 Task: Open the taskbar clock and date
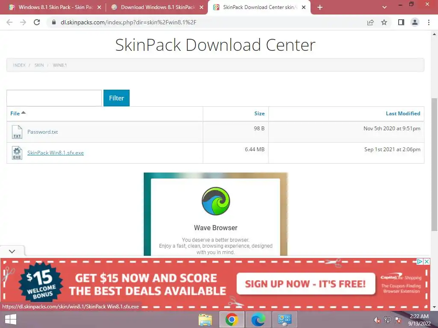coord(419,320)
